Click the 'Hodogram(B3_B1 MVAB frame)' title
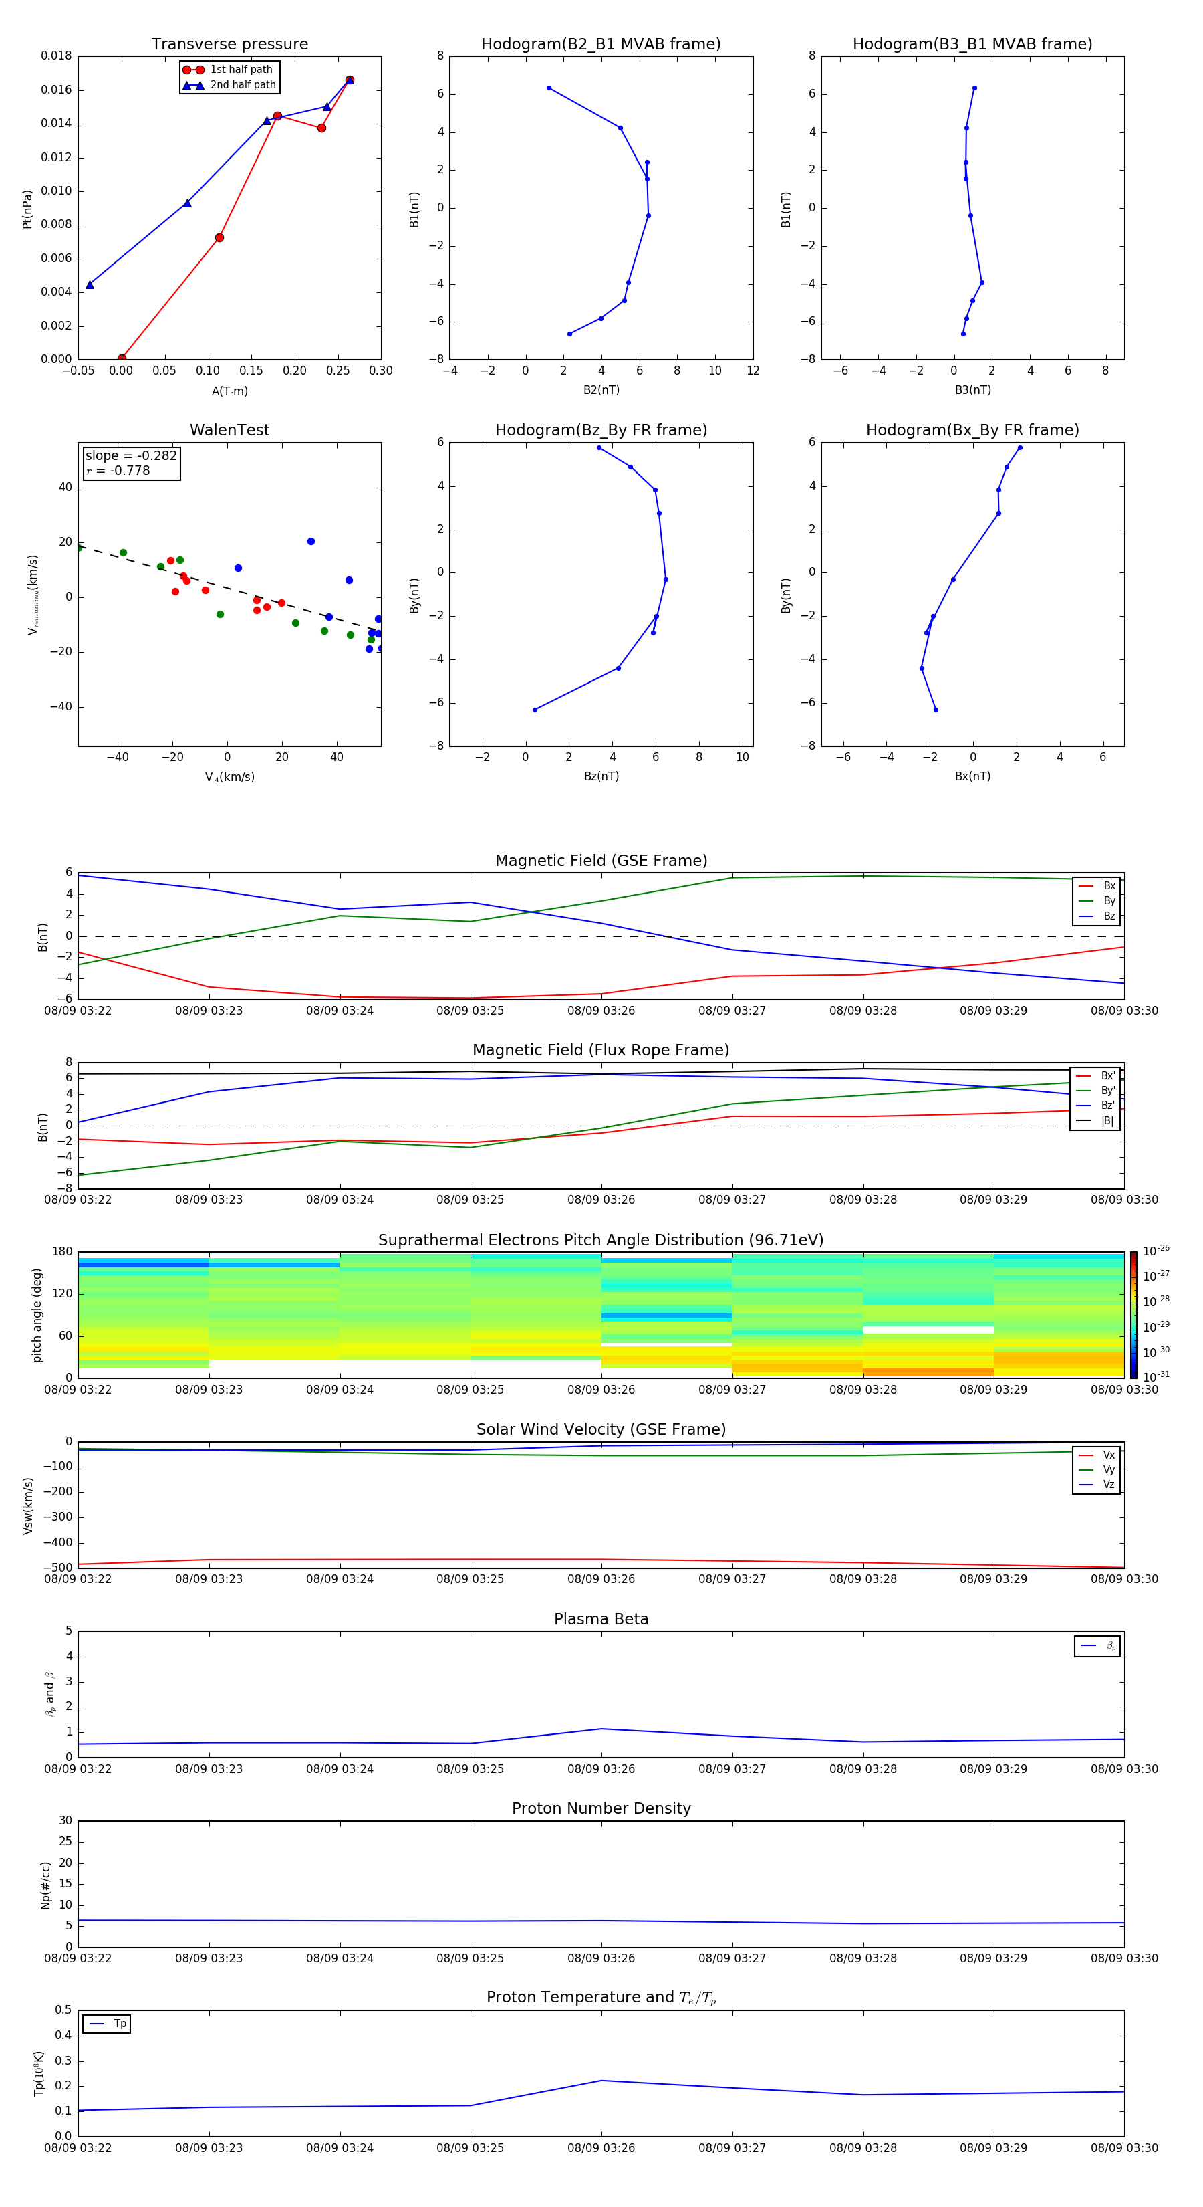Screen dimensions: 1203x2207 tap(972, 45)
